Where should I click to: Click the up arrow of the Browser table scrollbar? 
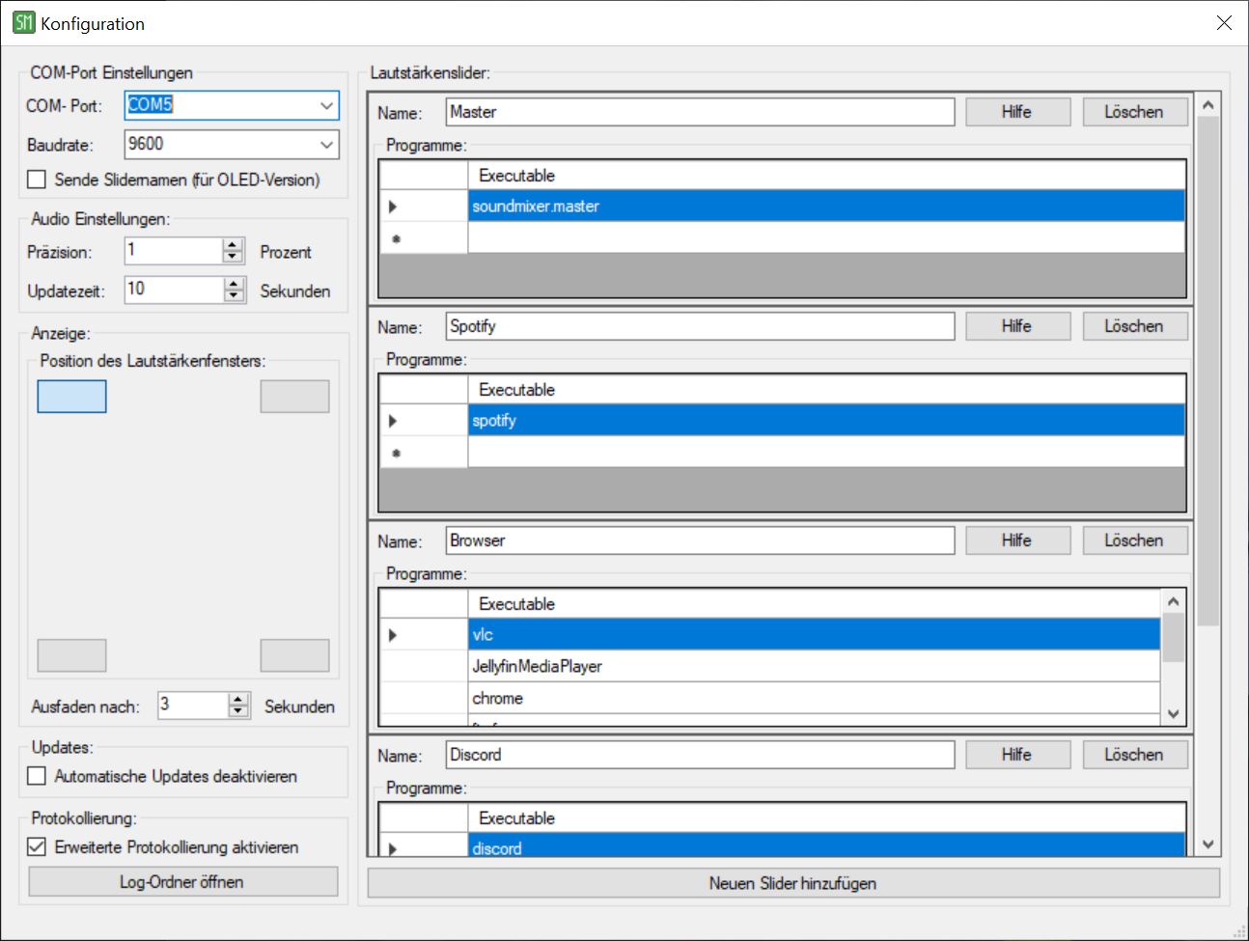click(x=1173, y=601)
